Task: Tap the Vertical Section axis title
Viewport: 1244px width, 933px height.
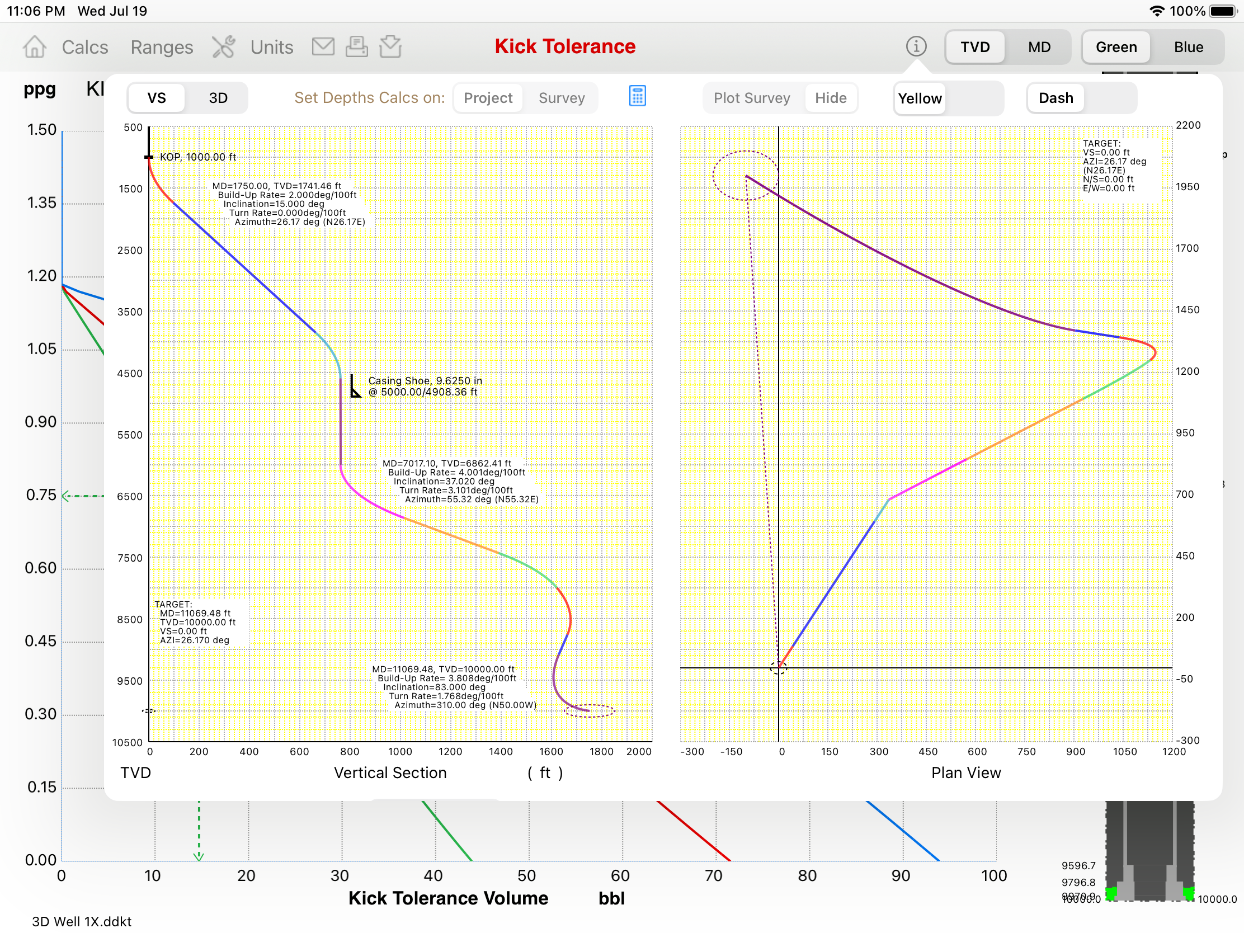Action: (390, 772)
